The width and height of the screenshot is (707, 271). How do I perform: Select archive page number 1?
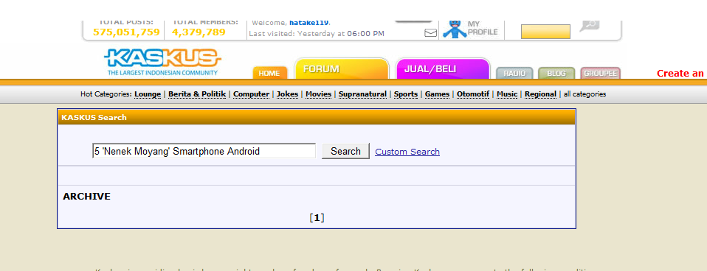pyautogui.click(x=317, y=218)
